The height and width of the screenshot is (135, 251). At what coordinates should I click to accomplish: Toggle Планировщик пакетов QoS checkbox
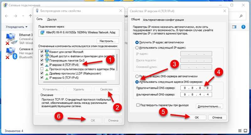[x=42, y=60]
